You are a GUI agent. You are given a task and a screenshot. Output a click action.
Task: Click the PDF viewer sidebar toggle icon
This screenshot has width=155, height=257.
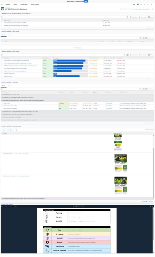(x=2, y=206)
